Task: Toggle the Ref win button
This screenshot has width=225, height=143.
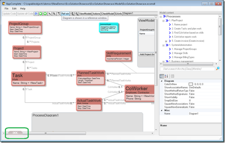Action: coord(65,14)
